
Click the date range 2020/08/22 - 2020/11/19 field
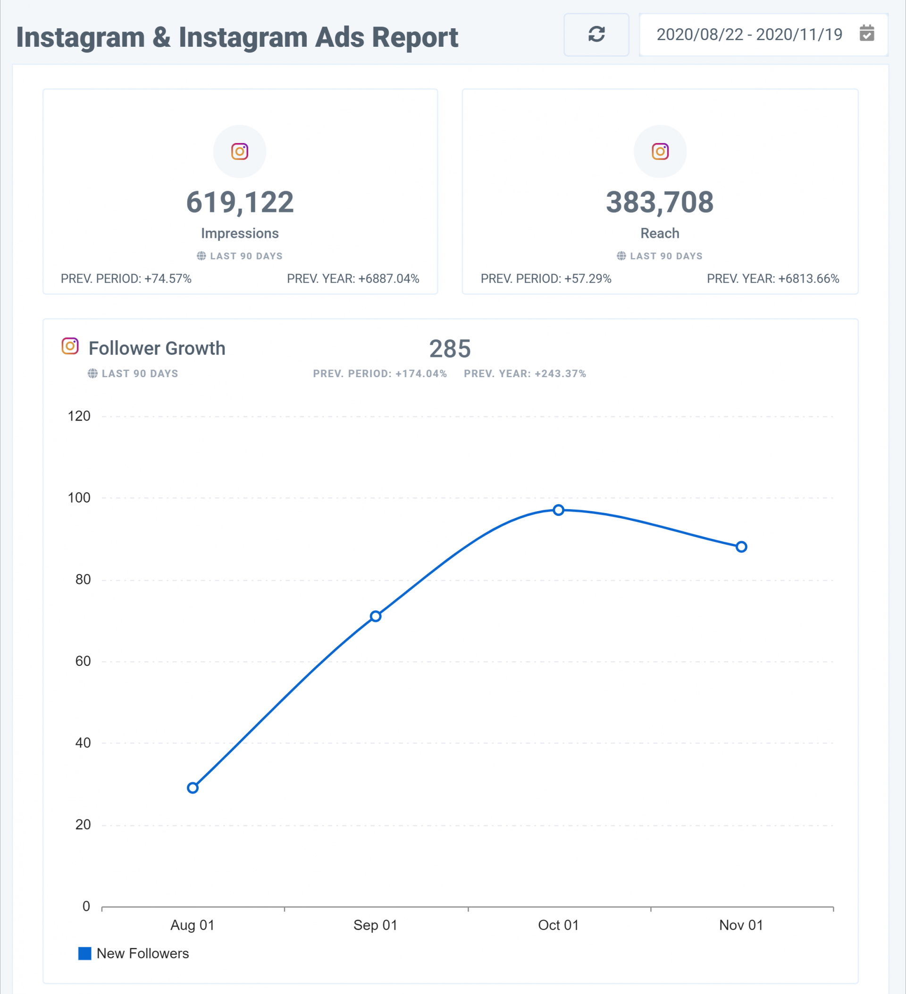[x=763, y=34]
